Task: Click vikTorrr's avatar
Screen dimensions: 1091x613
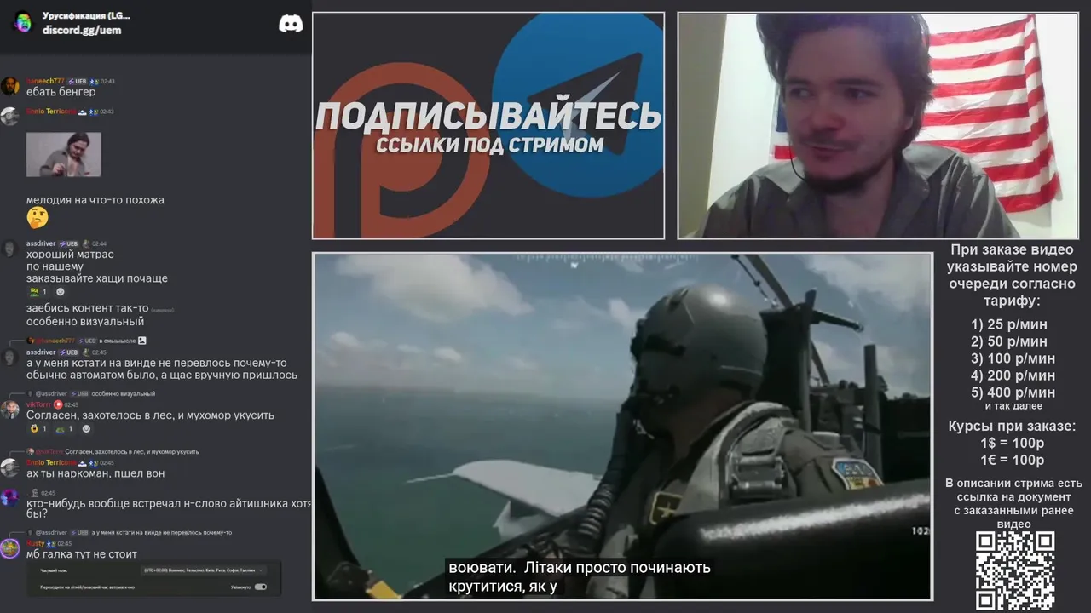Action: click(10, 410)
